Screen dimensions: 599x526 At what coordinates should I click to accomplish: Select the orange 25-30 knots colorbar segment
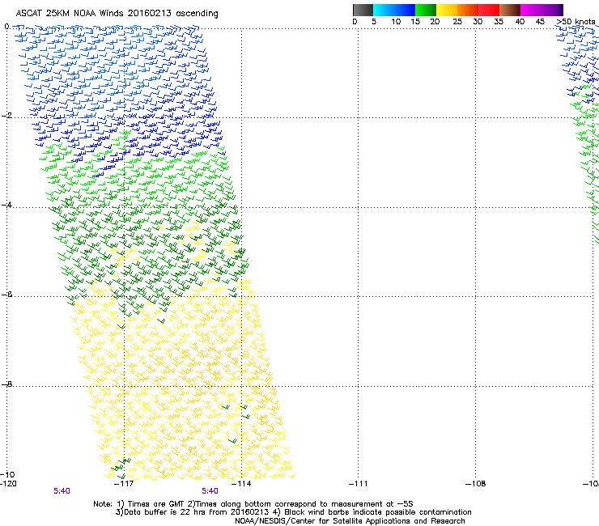tap(468, 10)
